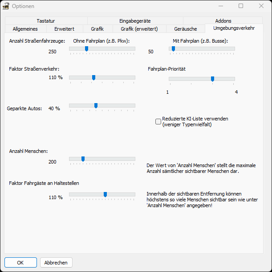Click the Ohne Fahrplan vehicle count slider
Screen dimensions: 272x272
tap(86, 49)
